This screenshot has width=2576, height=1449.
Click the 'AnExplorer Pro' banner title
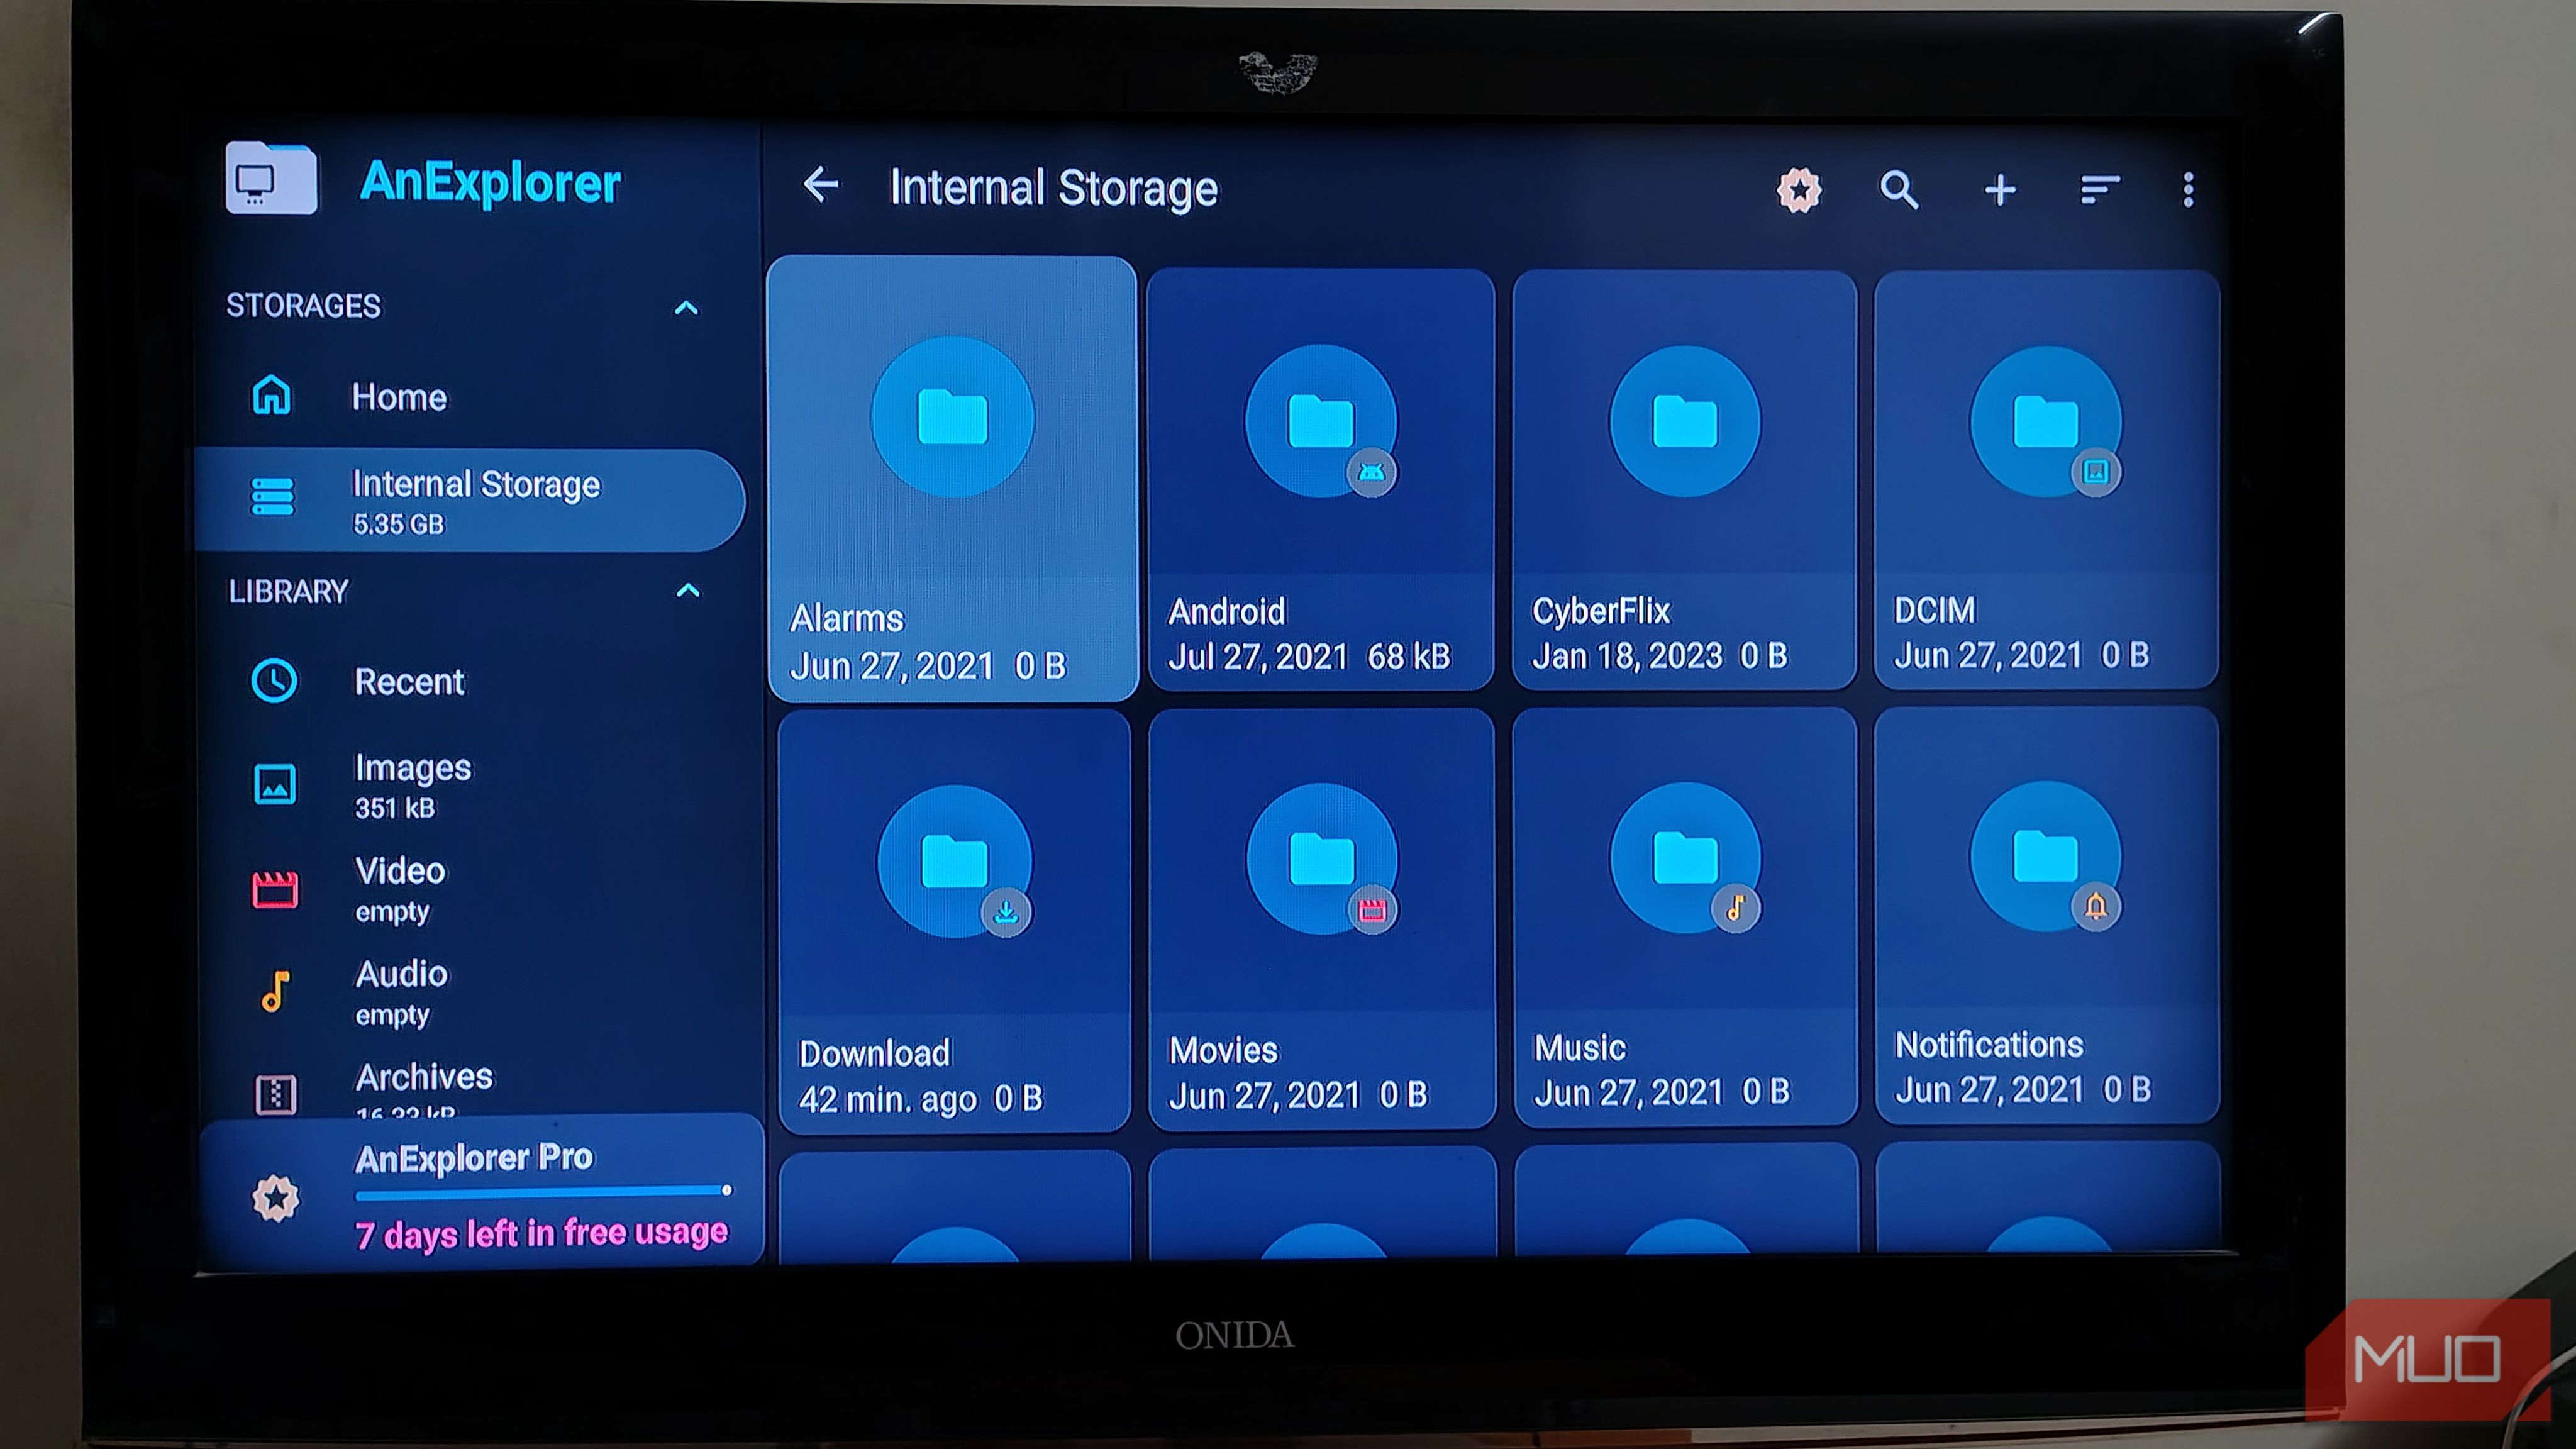474,1157
